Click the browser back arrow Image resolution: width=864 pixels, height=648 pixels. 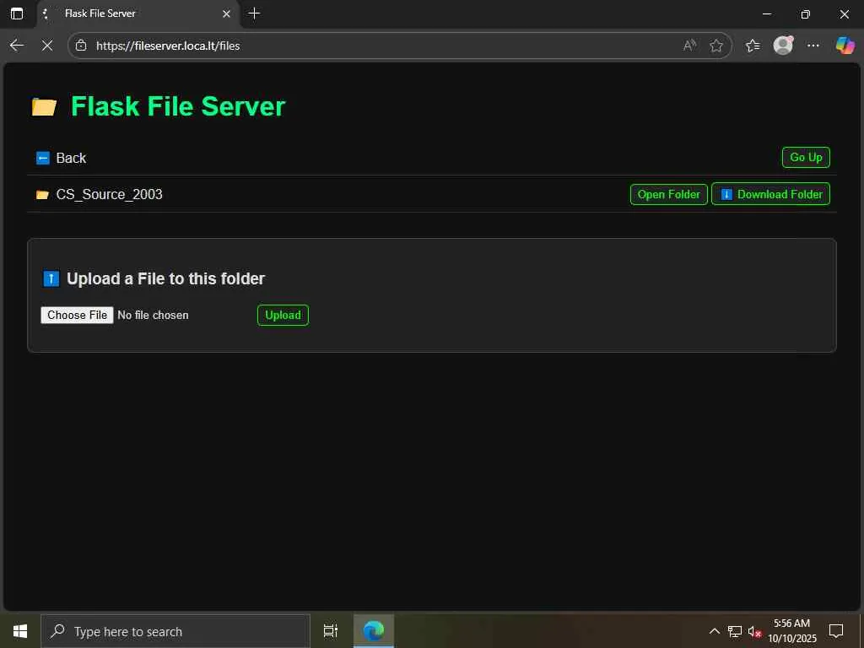[x=17, y=46]
